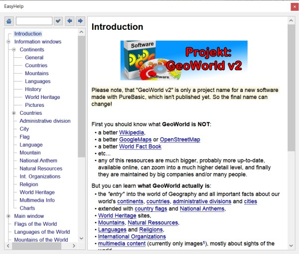Expand the Countries tree node

(x=14, y=113)
